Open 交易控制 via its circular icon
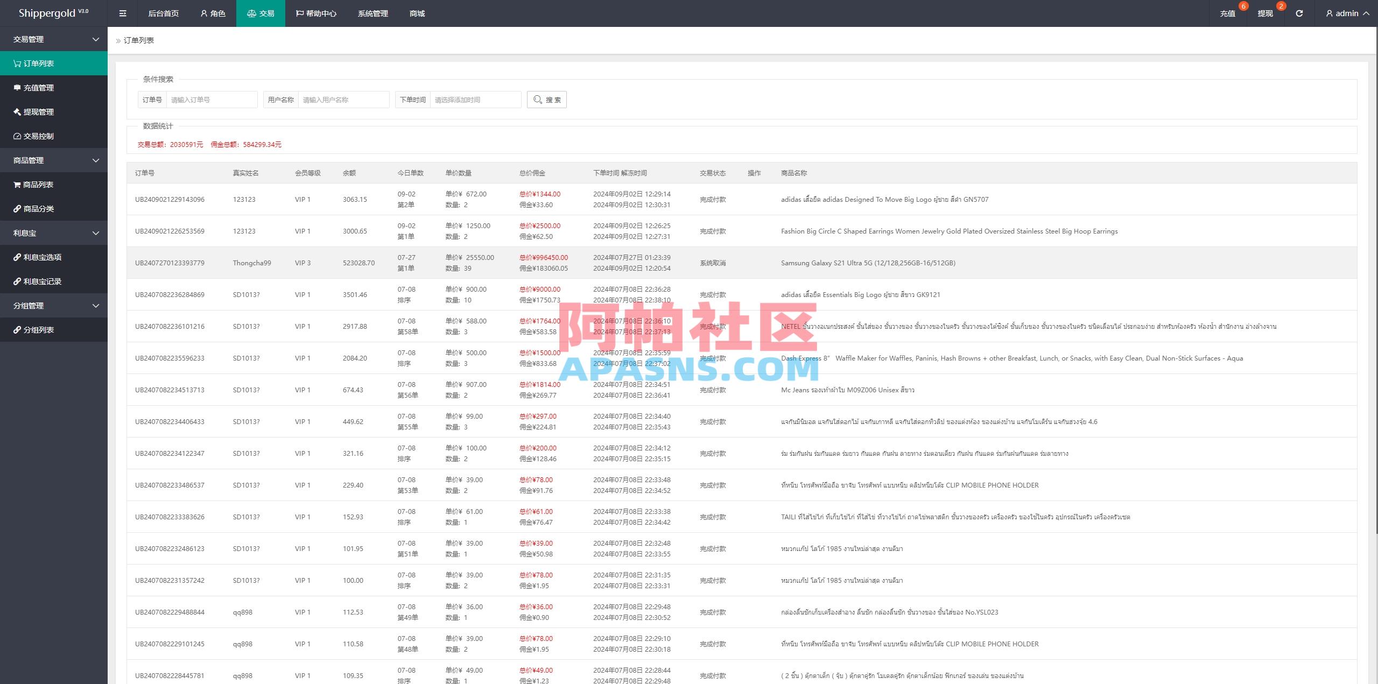This screenshot has height=684, width=1378. [16, 136]
